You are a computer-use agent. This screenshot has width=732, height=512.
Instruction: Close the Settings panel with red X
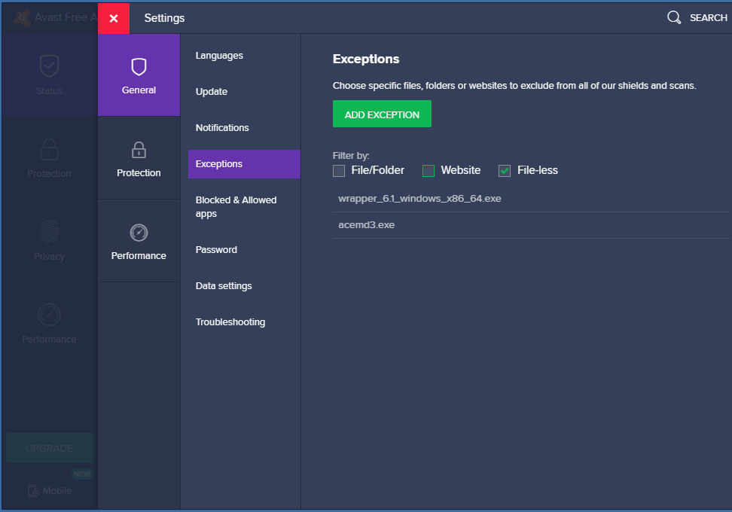[x=114, y=18]
